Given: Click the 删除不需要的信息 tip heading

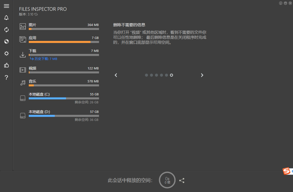Looking at the screenshot, I should pyautogui.click(x=129, y=25).
